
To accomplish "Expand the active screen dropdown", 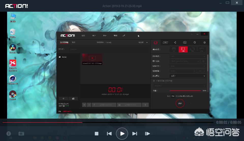I will [x=188, y=76].
